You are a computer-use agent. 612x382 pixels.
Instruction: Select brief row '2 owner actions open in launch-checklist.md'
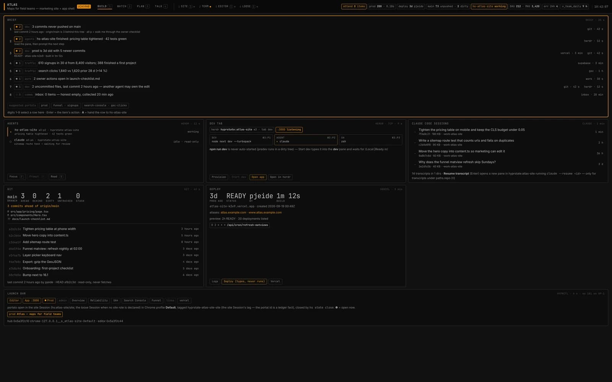pyautogui.click(x=306, y=79)
